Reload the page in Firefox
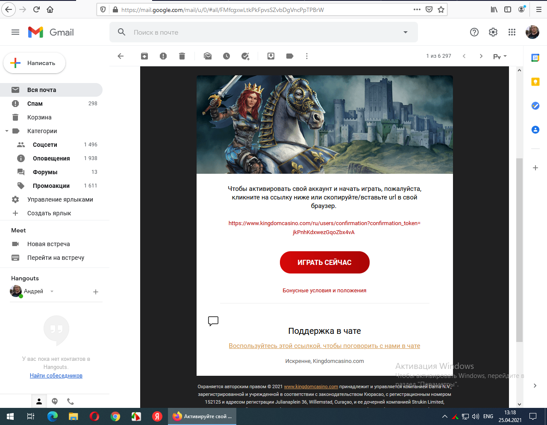The image size is (547, 425). (36, 9)
